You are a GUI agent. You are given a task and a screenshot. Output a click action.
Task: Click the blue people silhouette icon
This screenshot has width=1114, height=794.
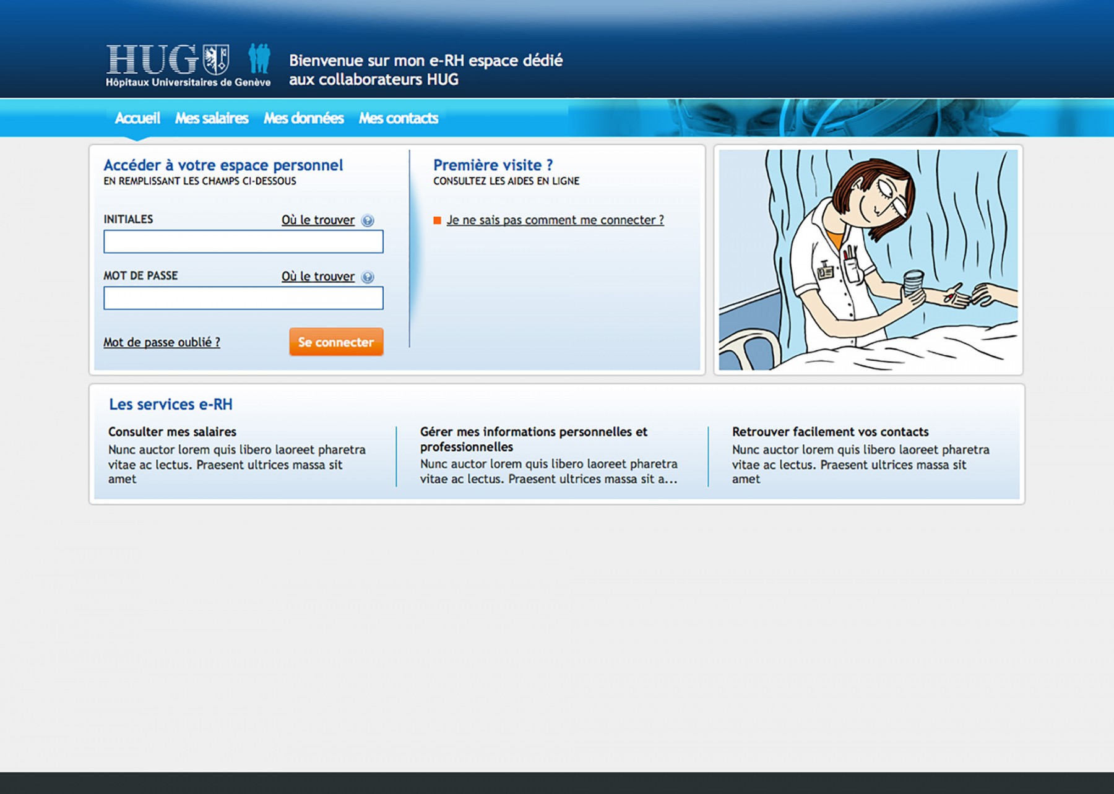(x=259, y=59)
